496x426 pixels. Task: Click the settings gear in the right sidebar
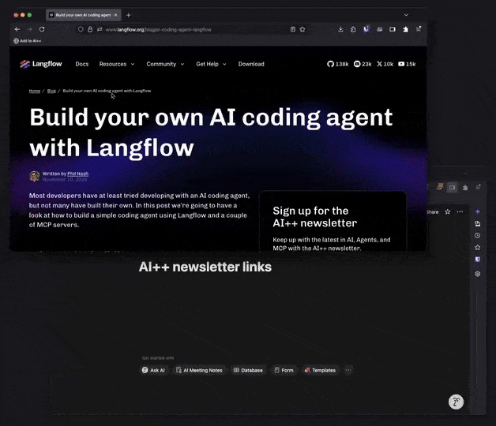pos(477,274)
